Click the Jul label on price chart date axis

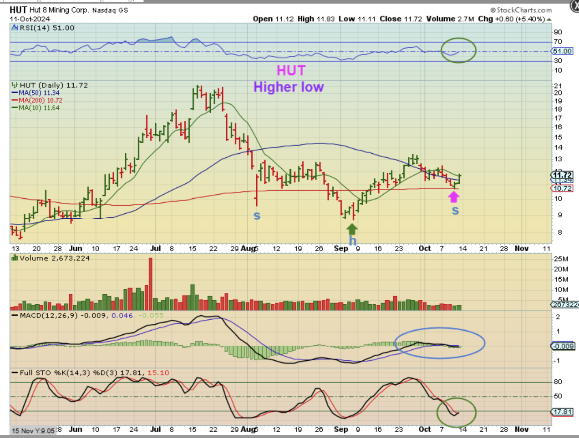156,248
